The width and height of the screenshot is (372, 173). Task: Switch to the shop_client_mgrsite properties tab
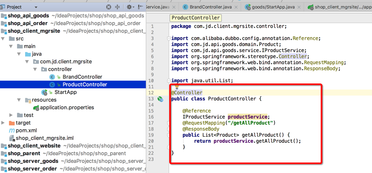tap(343, 7)
